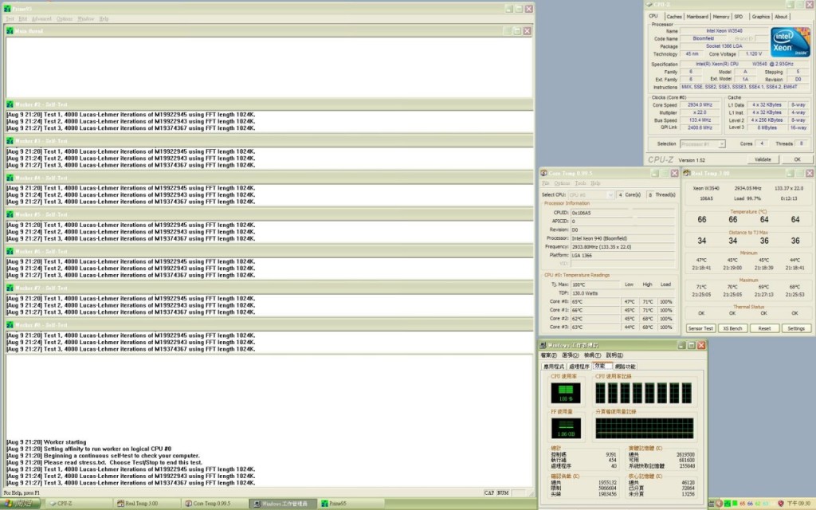Switch to CPU-Z from the taskbar
The image size is (816, 510).
coord(78,504)
